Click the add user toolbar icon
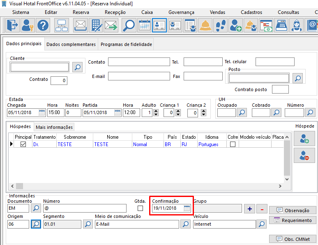The height and width of the screenshot is (245, 318). click(236, 25)
